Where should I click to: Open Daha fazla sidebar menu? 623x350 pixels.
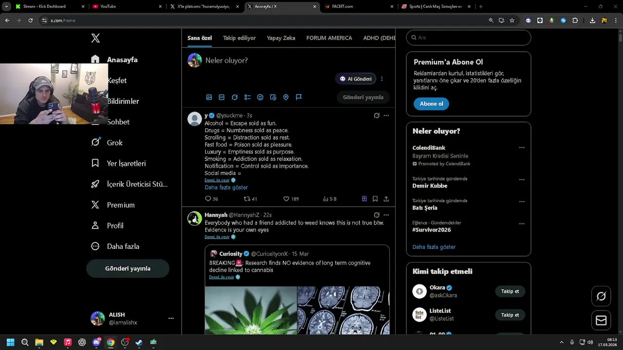coord(115,246)
